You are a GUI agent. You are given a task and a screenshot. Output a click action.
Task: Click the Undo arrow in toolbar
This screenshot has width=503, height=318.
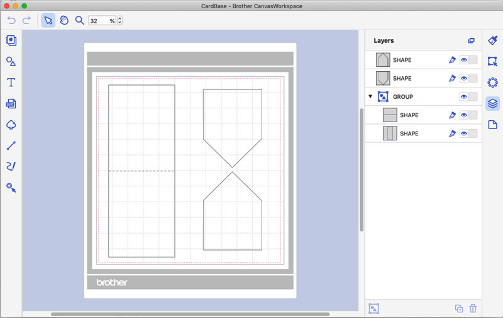(x=11, y=21)
